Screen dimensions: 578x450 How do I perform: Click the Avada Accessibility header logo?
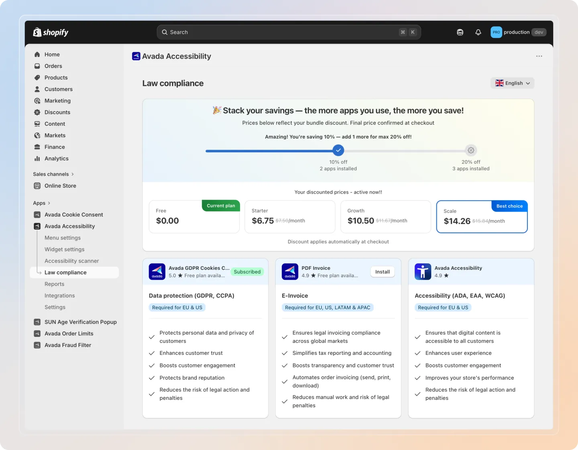point(136,56)
